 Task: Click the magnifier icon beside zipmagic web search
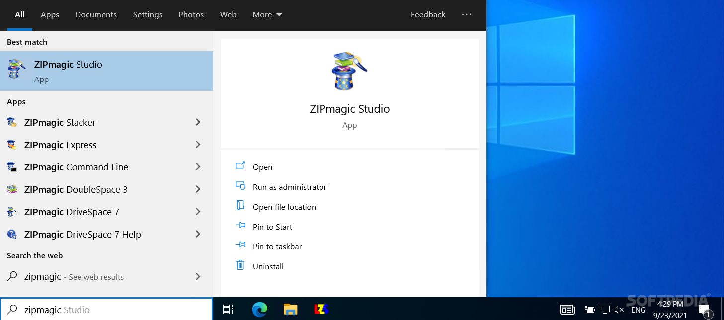(x=12, y=276)
